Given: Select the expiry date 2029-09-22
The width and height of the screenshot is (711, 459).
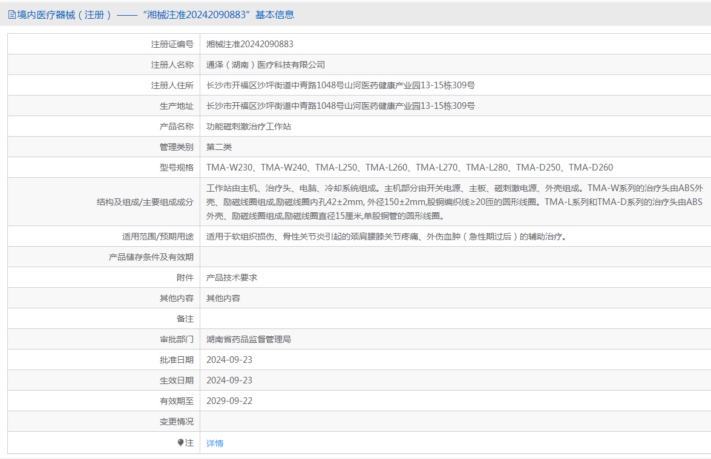Looking at the screenshot, I should (x=229, y=401).
